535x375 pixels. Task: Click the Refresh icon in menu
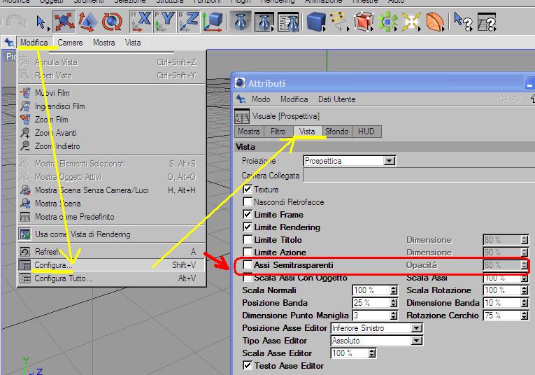pyautogui.click(x=25, y=252)
